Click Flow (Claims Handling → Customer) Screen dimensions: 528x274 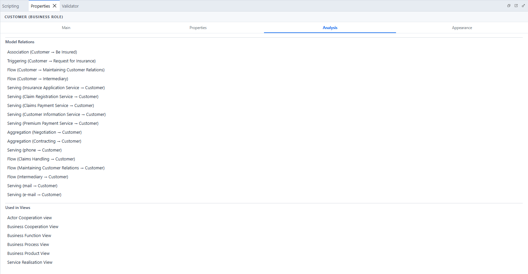click(41, 159)
